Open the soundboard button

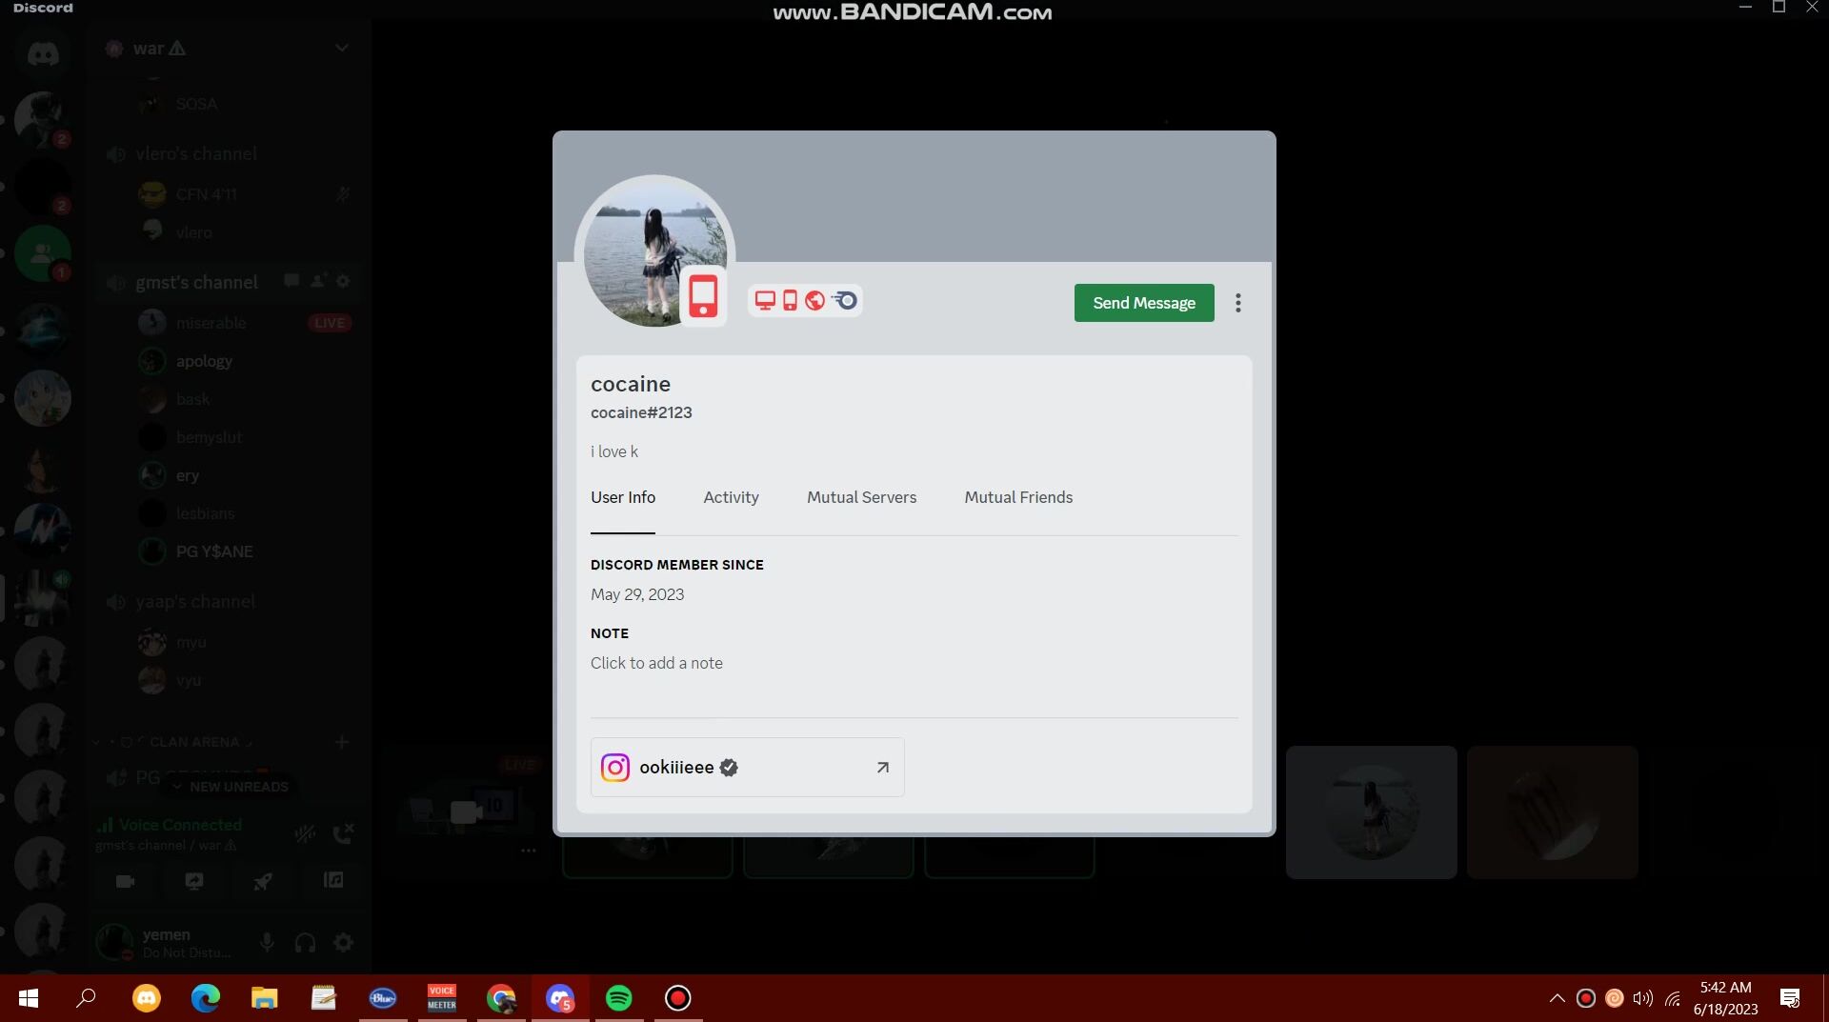click(x=333, y=880)
